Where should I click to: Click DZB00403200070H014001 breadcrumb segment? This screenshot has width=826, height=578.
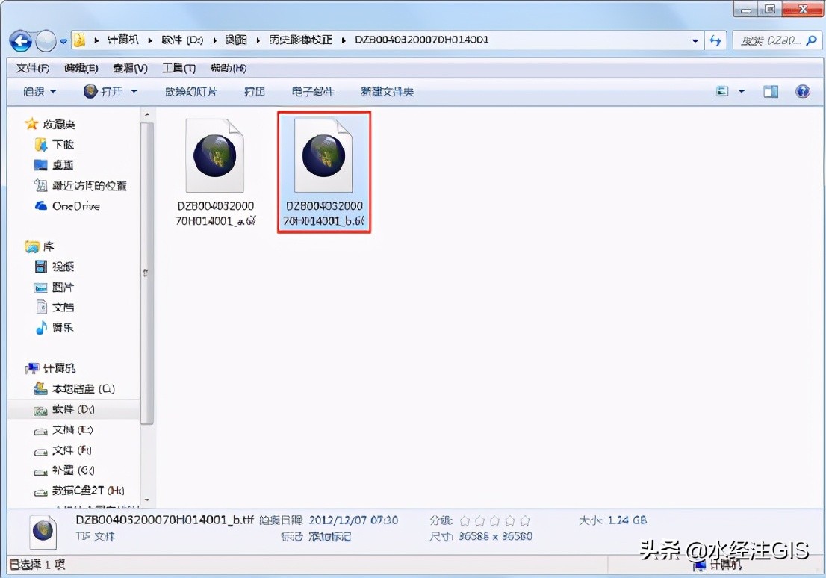421,40
